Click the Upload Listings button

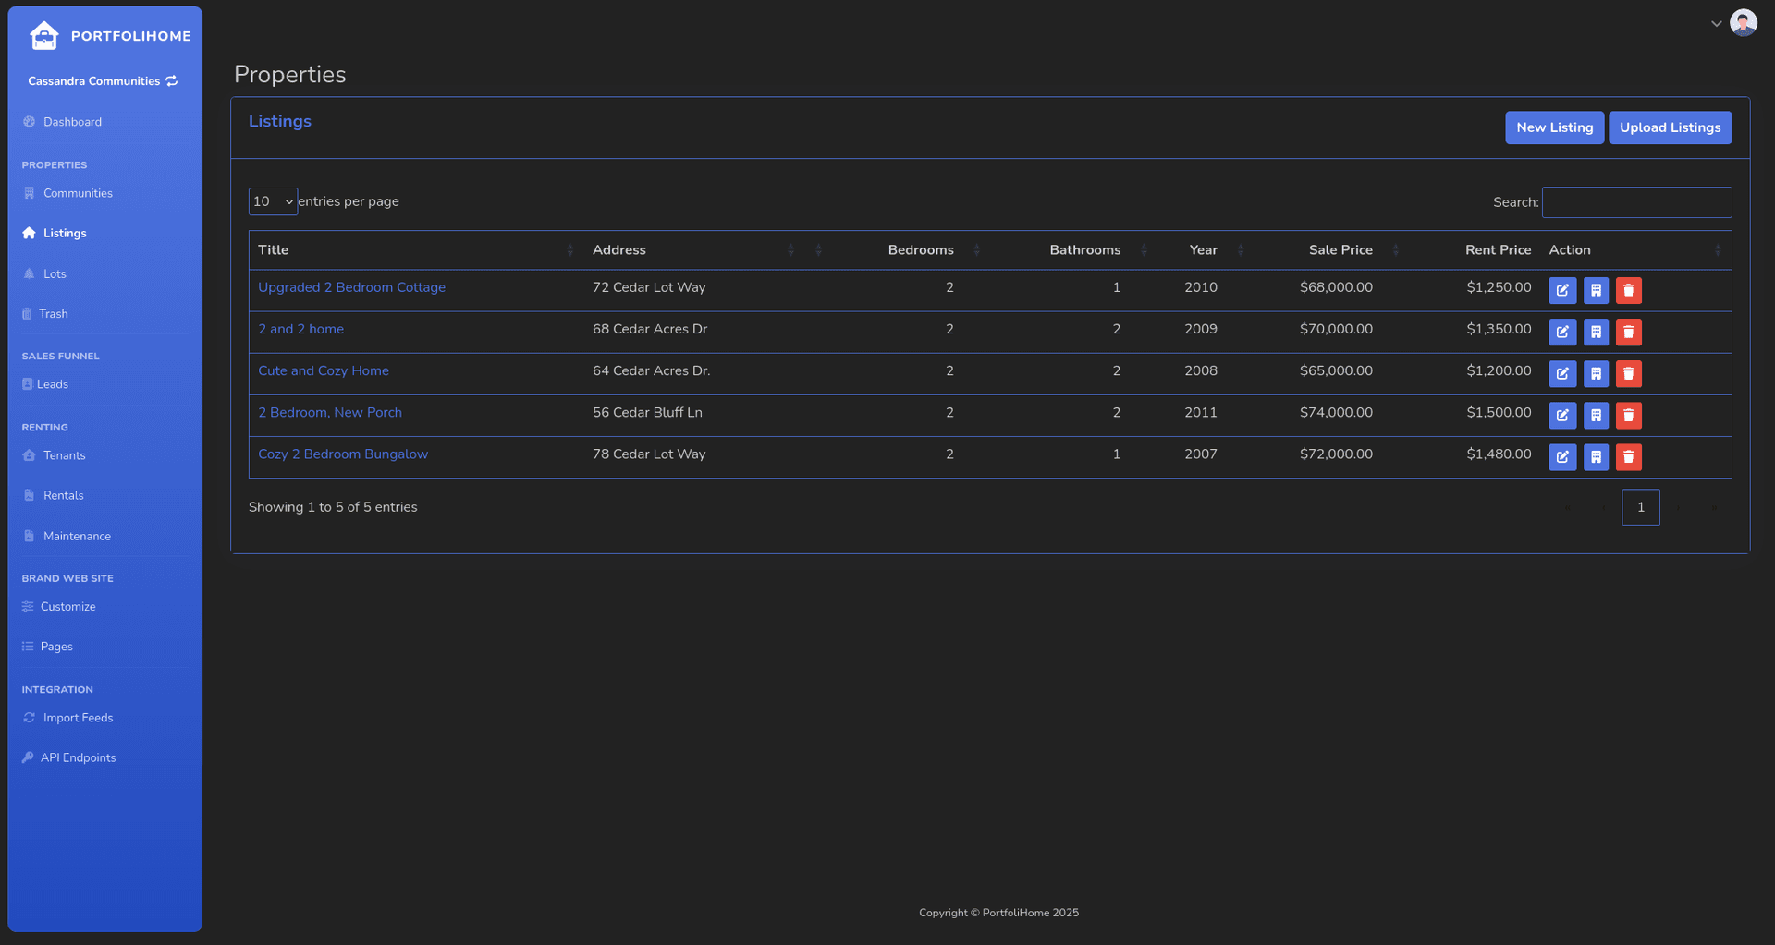(x=1670, y=127)
